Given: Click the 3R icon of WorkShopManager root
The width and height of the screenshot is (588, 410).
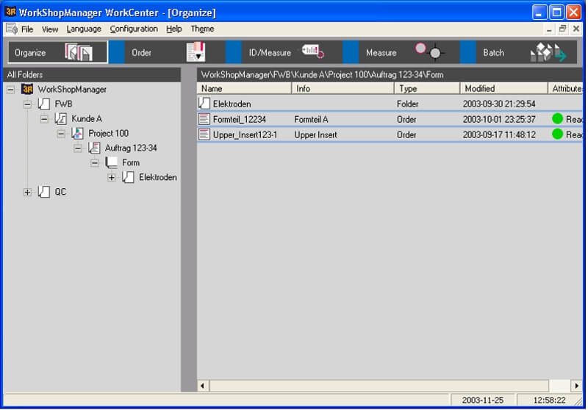Looking at the screenshot, I should coord(27,89).
